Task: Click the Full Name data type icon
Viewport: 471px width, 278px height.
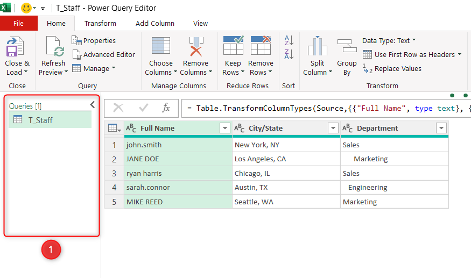Action: (x=131, y=128)
